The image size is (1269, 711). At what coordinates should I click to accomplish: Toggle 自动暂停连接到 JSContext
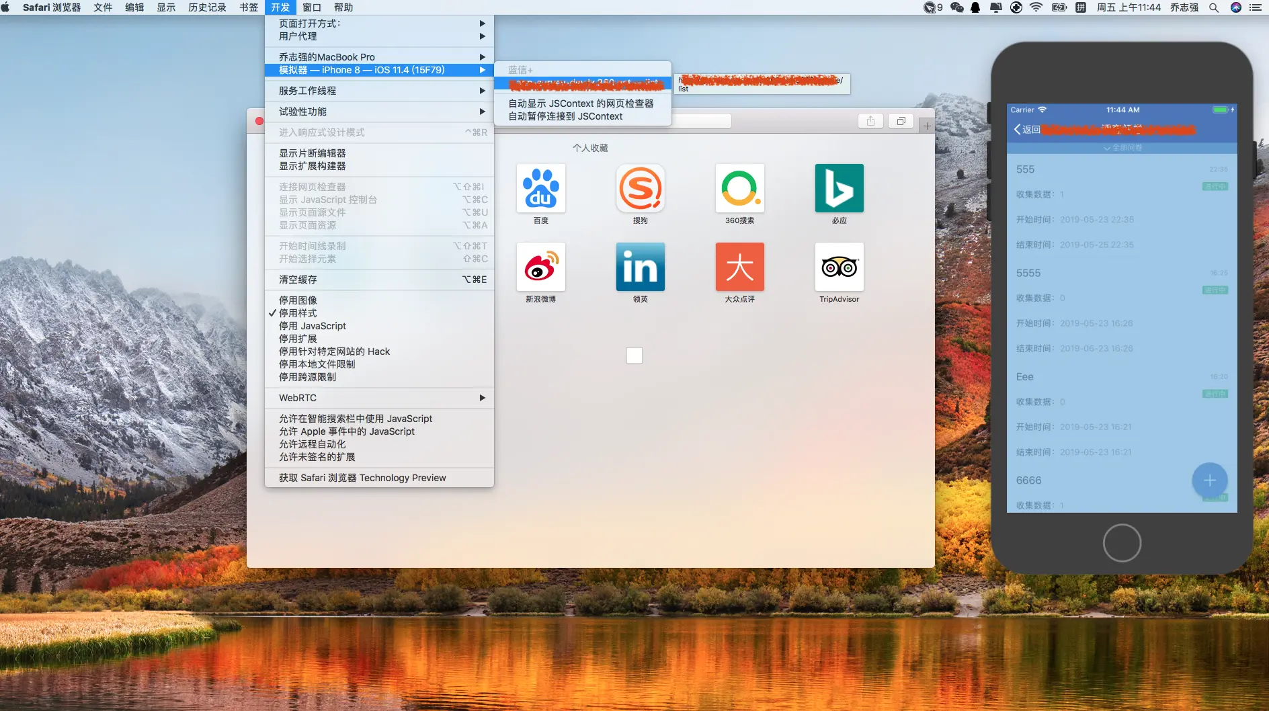coord(582,116)
